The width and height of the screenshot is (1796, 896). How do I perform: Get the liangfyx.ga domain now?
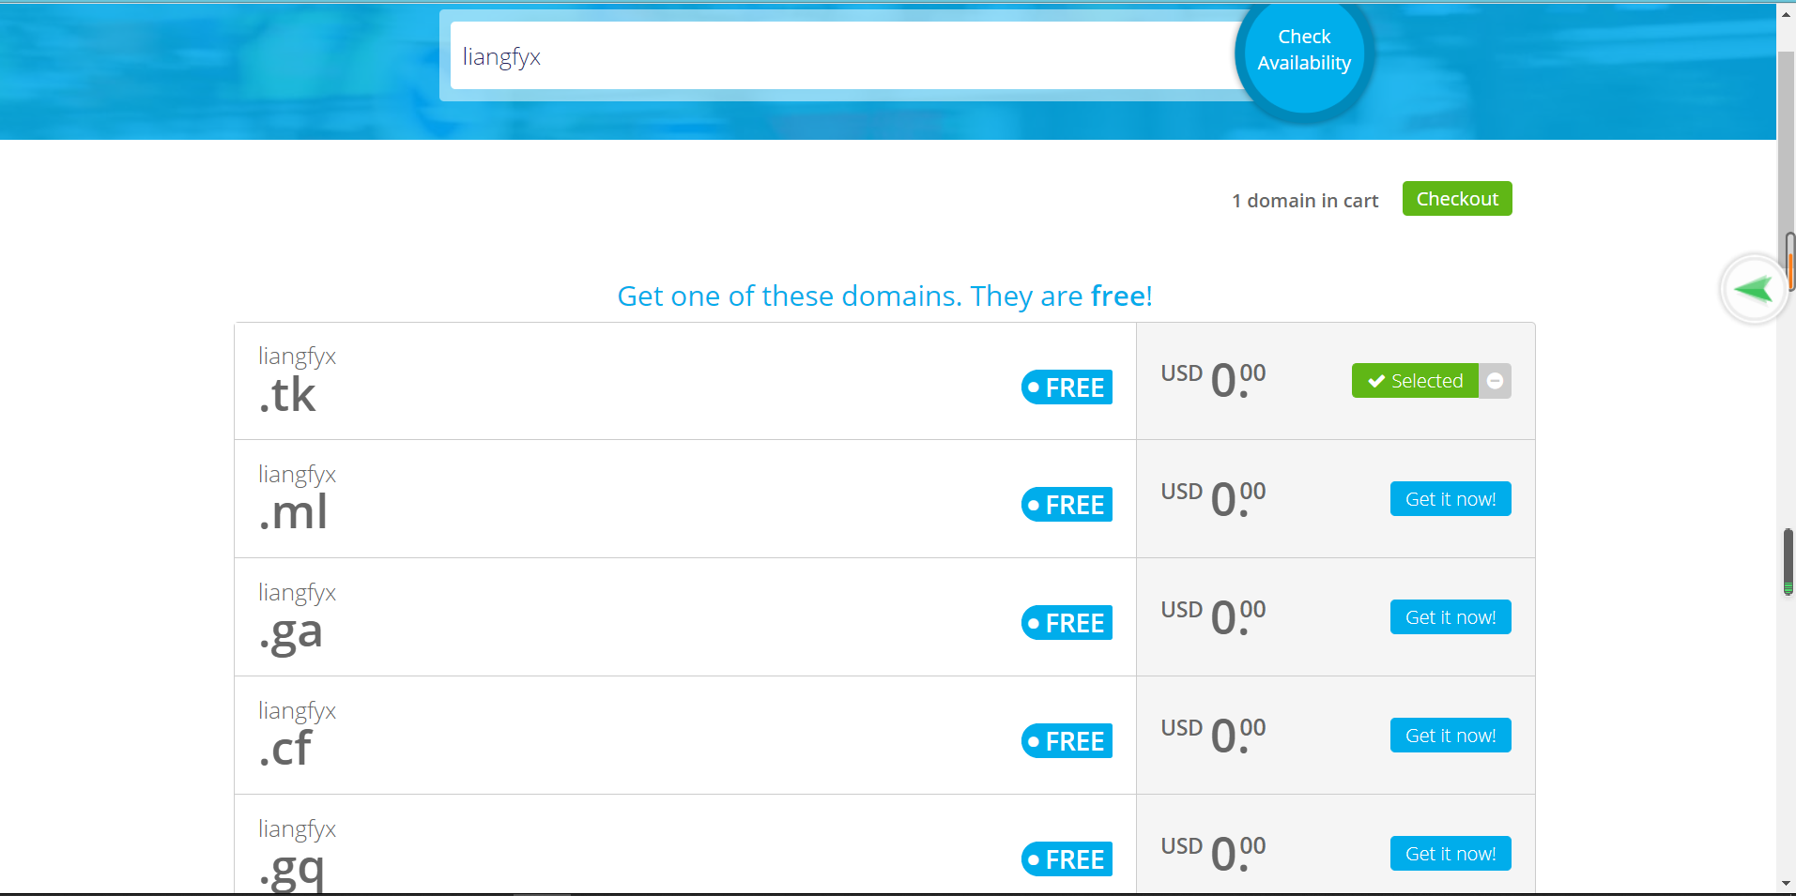[x=1450, y=617]
